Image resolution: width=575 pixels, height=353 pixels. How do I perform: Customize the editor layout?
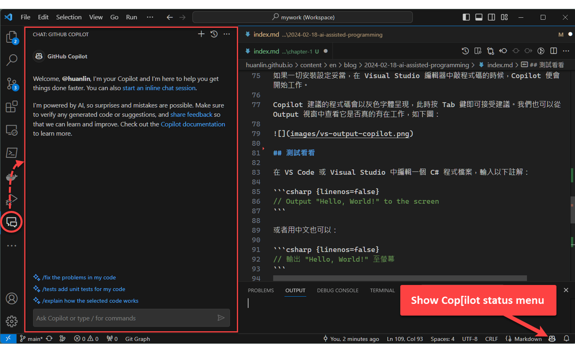pyautogui.click(x=504, y=17)
